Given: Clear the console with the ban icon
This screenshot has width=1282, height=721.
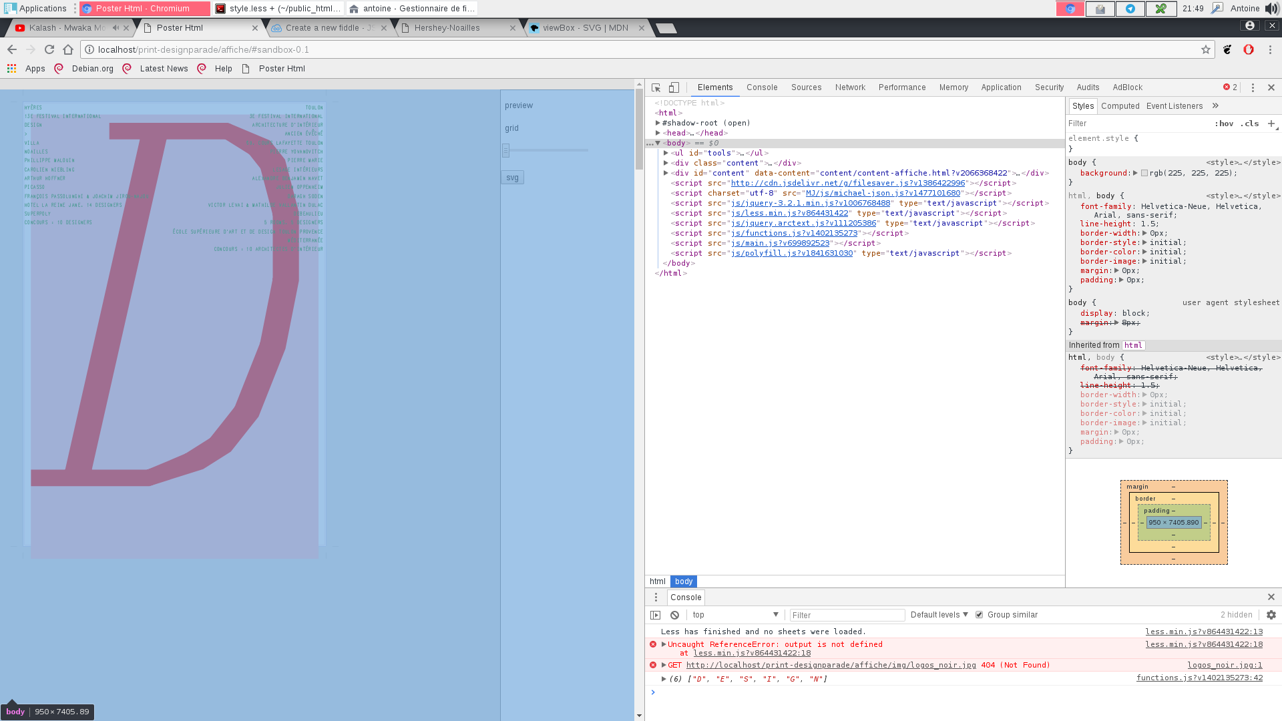Looking at the screenshot, I should [x=674, y=615].
